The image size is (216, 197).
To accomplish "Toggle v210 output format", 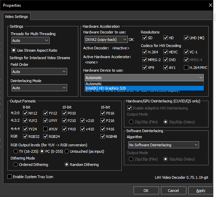I will [x=82, y=121].
